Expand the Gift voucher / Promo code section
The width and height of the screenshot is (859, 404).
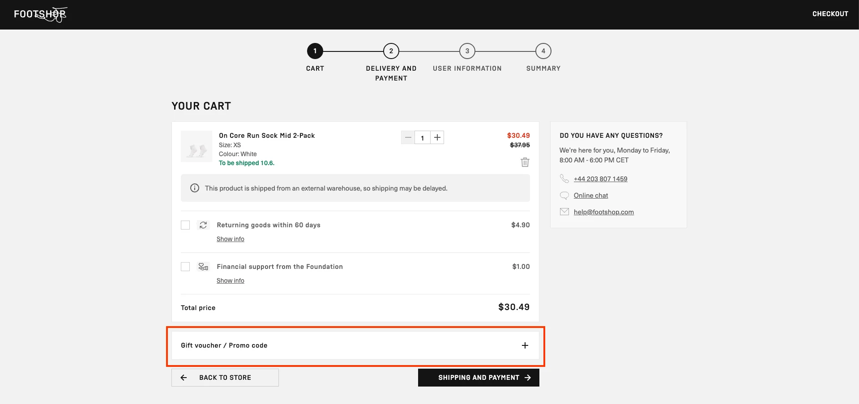355,345
